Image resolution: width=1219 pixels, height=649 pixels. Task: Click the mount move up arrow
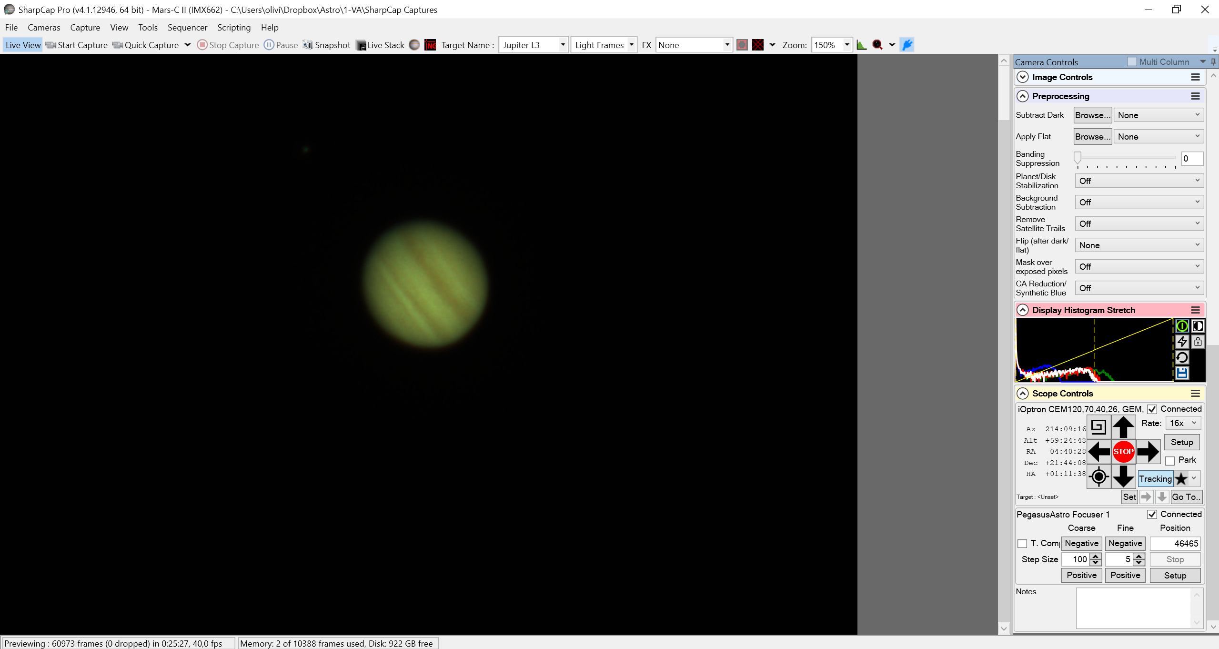click(x=1123, y=426)
